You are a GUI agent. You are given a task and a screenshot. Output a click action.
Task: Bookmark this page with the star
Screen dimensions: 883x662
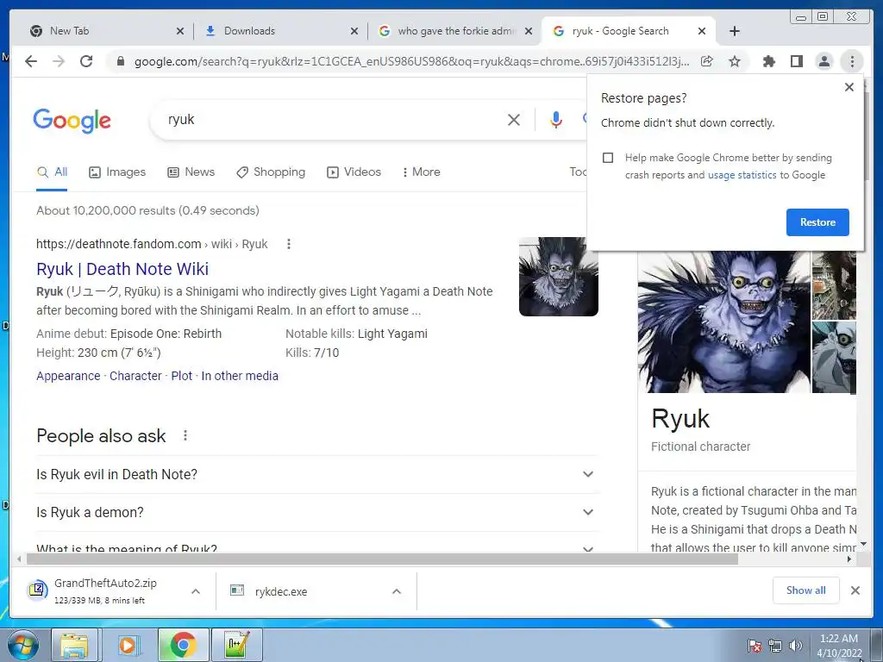[735, 61]
